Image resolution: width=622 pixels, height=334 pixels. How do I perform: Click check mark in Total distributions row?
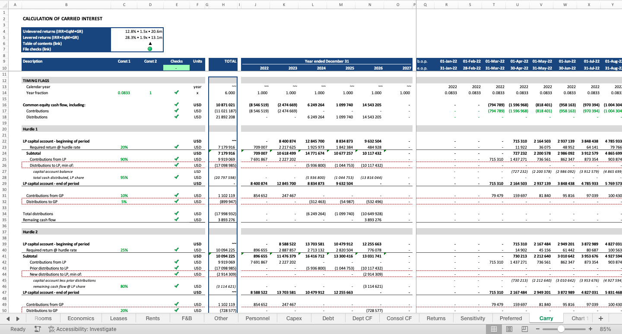tap(176, 213)
